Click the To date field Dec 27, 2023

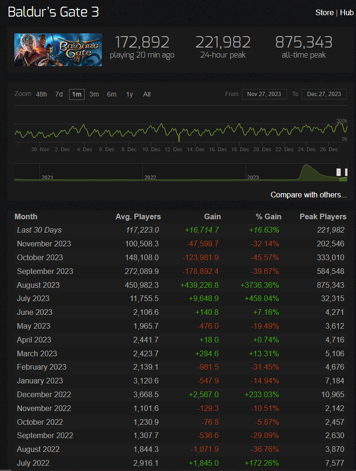(x=324, y=94)
